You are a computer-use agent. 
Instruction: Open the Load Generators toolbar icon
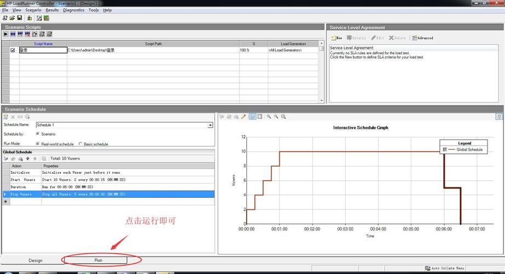(30, 18)
